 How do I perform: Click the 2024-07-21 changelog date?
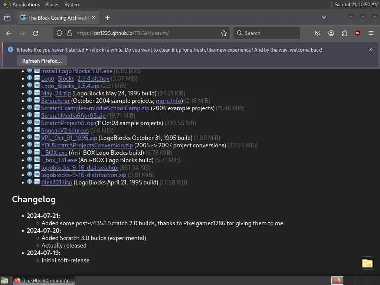coord(43,216)
